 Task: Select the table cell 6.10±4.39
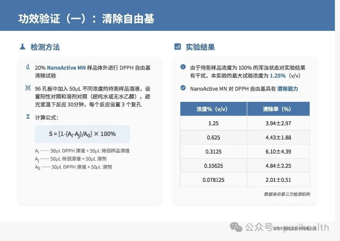click(278, 152)
